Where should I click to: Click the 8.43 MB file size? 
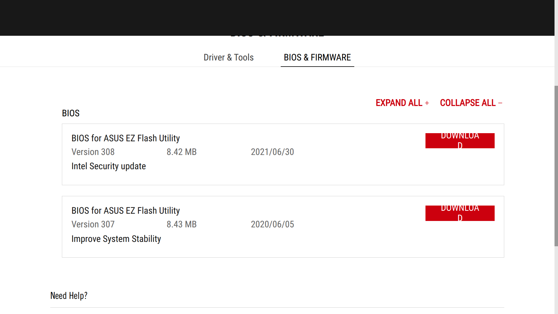(182, 224)
